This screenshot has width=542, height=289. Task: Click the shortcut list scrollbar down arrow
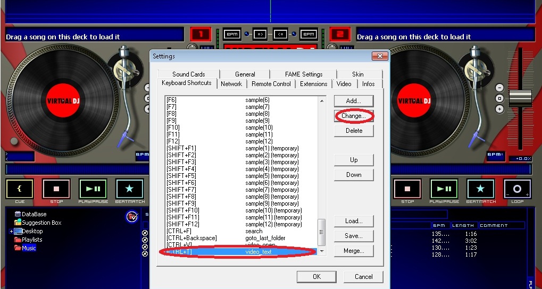click(x=321, y=251)
